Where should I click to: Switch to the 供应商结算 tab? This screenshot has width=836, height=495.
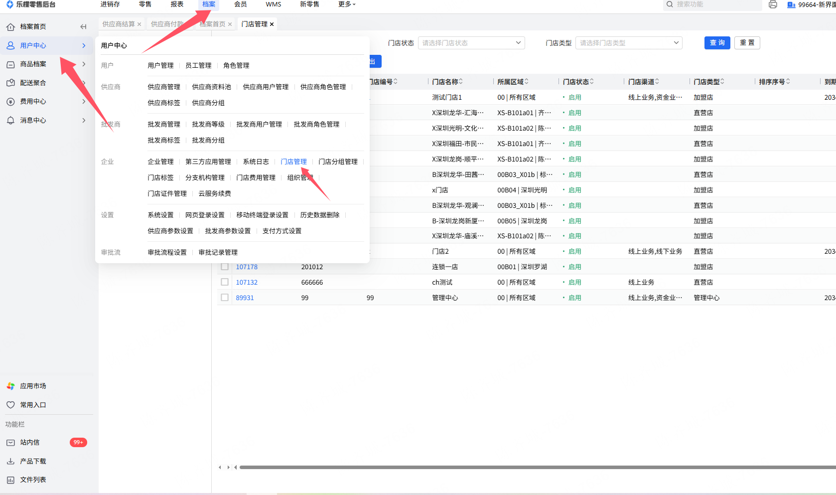[119, 24]
